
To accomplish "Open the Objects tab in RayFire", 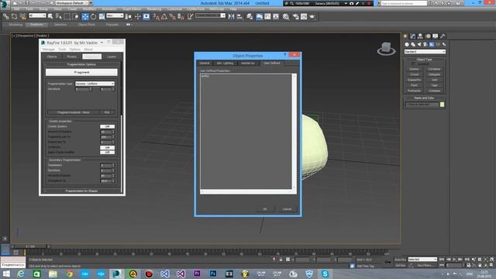I will (52, 57).
